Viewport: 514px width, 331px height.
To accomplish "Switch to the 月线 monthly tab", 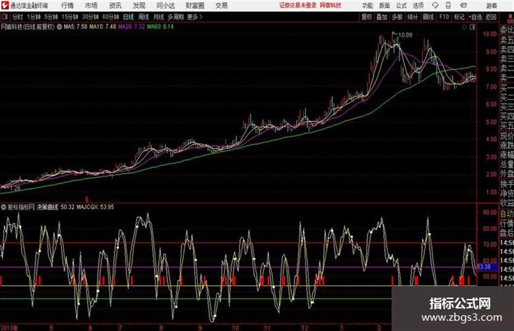I will tap(159, 17).
